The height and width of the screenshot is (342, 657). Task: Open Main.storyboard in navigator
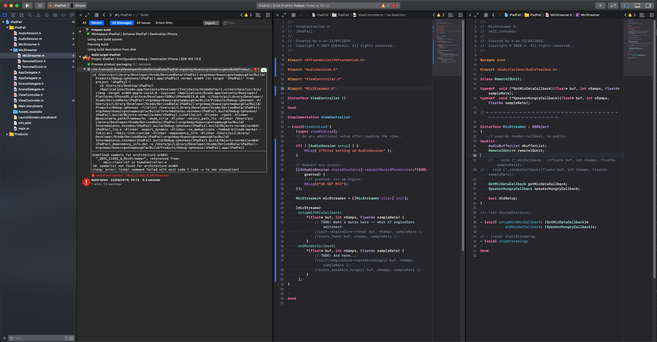click(30, 106)
